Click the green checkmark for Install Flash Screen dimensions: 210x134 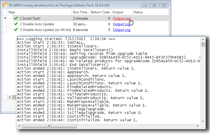pyautogui.click(x=16, y=18)
